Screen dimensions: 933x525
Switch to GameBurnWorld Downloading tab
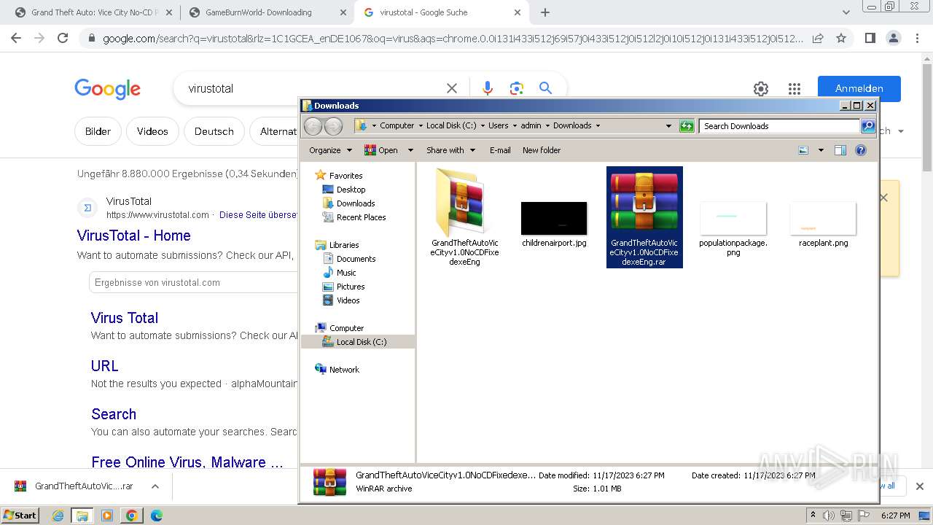(266, 12)
